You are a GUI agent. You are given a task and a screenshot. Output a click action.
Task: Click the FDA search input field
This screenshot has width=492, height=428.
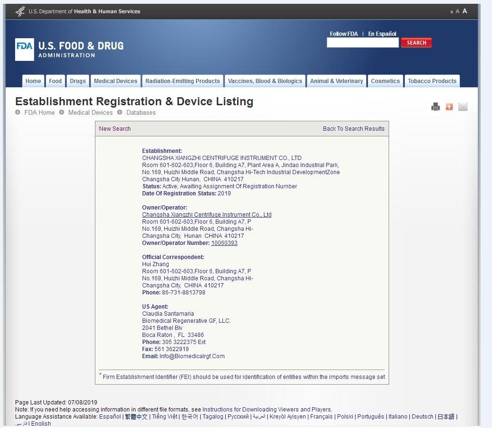click(x=363, y=43)
